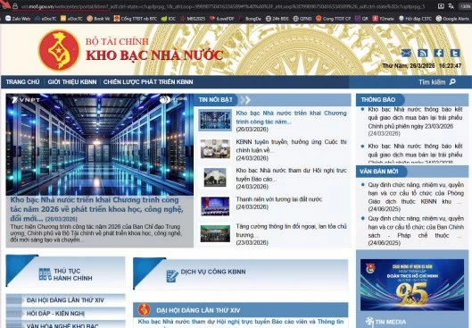Open the Thủ tục hành chính panel
Viewport: 472px width, 328px height.
tap(66, 273)
